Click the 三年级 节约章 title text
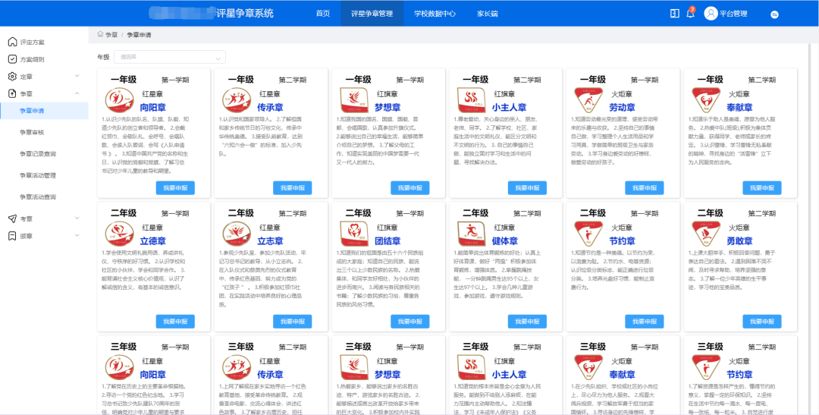Screen dimensions: 819x415 tap(739, 375)
